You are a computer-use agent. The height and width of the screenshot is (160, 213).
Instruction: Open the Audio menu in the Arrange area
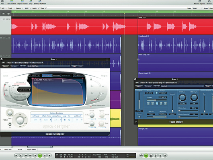tap(35, 8)
